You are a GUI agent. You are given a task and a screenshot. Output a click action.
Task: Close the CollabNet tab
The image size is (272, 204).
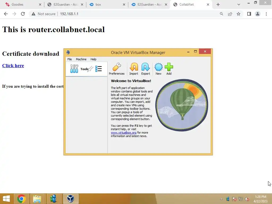208,5
